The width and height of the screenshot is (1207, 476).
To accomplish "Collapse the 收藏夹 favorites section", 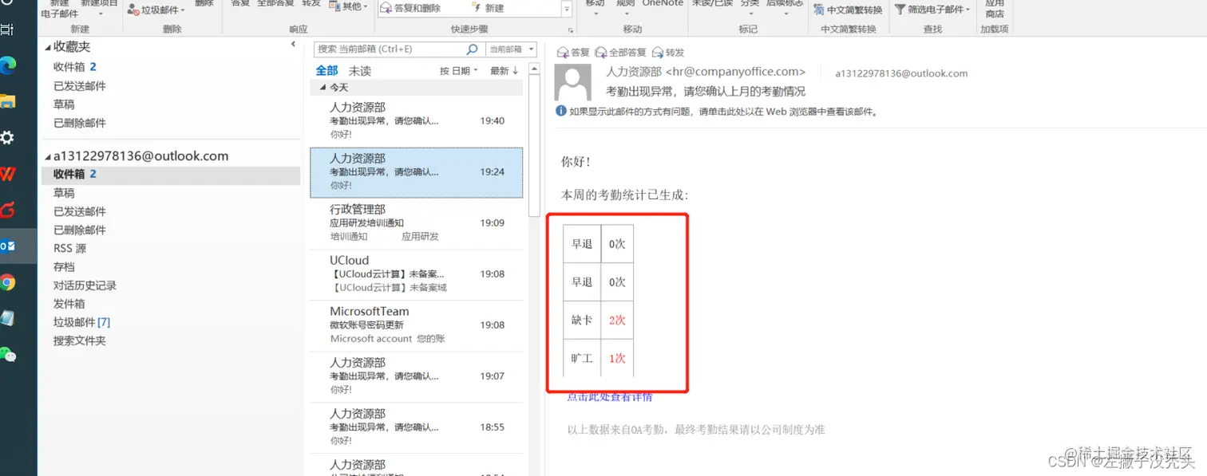I will (x=48, y=46).
